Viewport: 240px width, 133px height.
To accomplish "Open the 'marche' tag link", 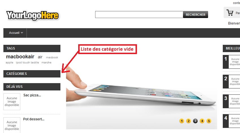I will 46,63.
